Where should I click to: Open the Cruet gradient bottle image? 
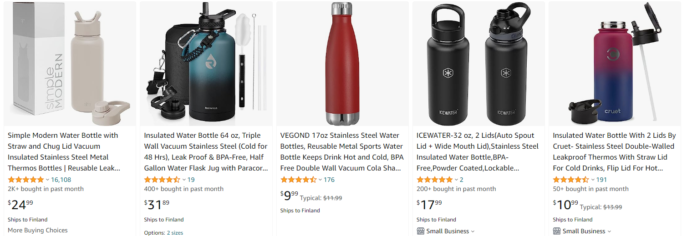(615, 64)
